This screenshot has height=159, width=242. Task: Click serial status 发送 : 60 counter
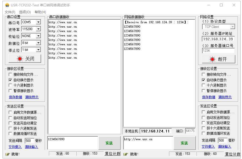point(62,153)
